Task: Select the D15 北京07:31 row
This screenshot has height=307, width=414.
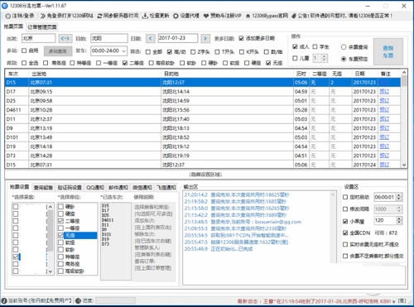Action: coord(203,82)
